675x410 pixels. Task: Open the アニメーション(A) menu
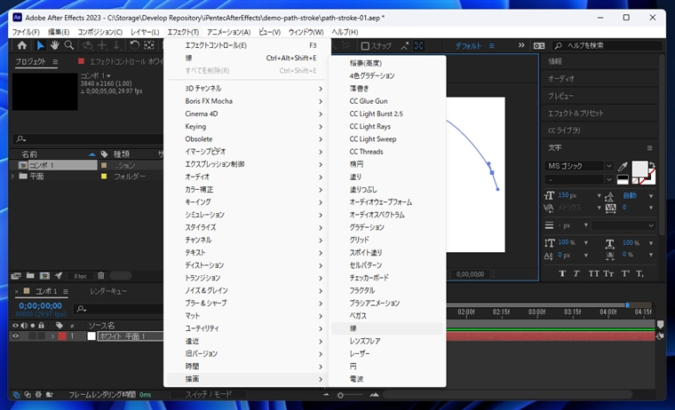(x=228, y=32)
